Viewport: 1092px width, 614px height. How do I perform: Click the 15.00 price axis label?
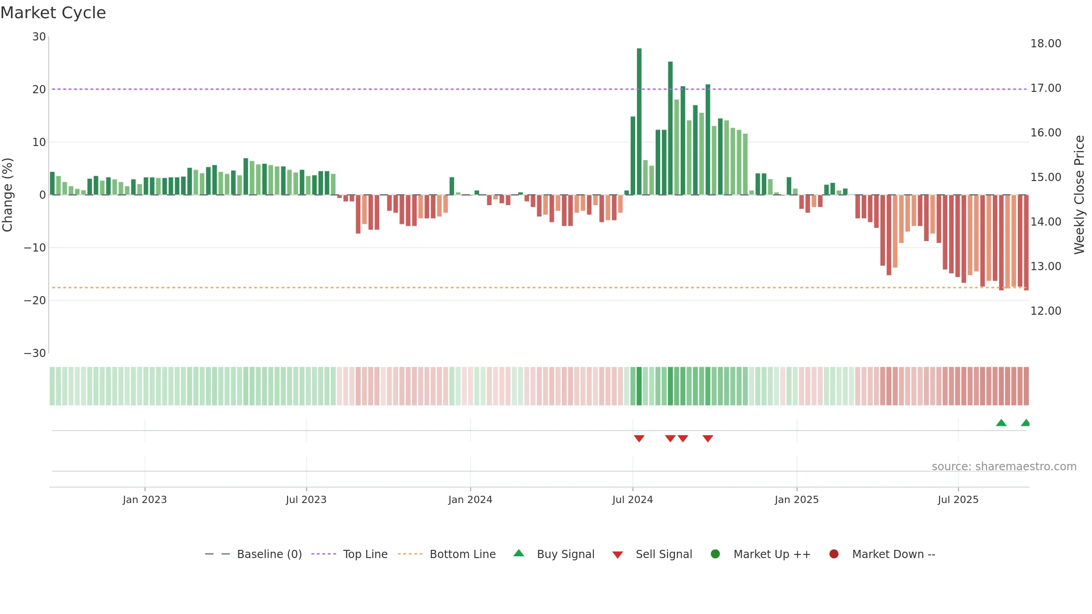point(1046,177)
